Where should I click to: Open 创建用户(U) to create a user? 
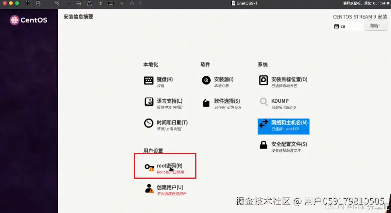tap(149, 189)
